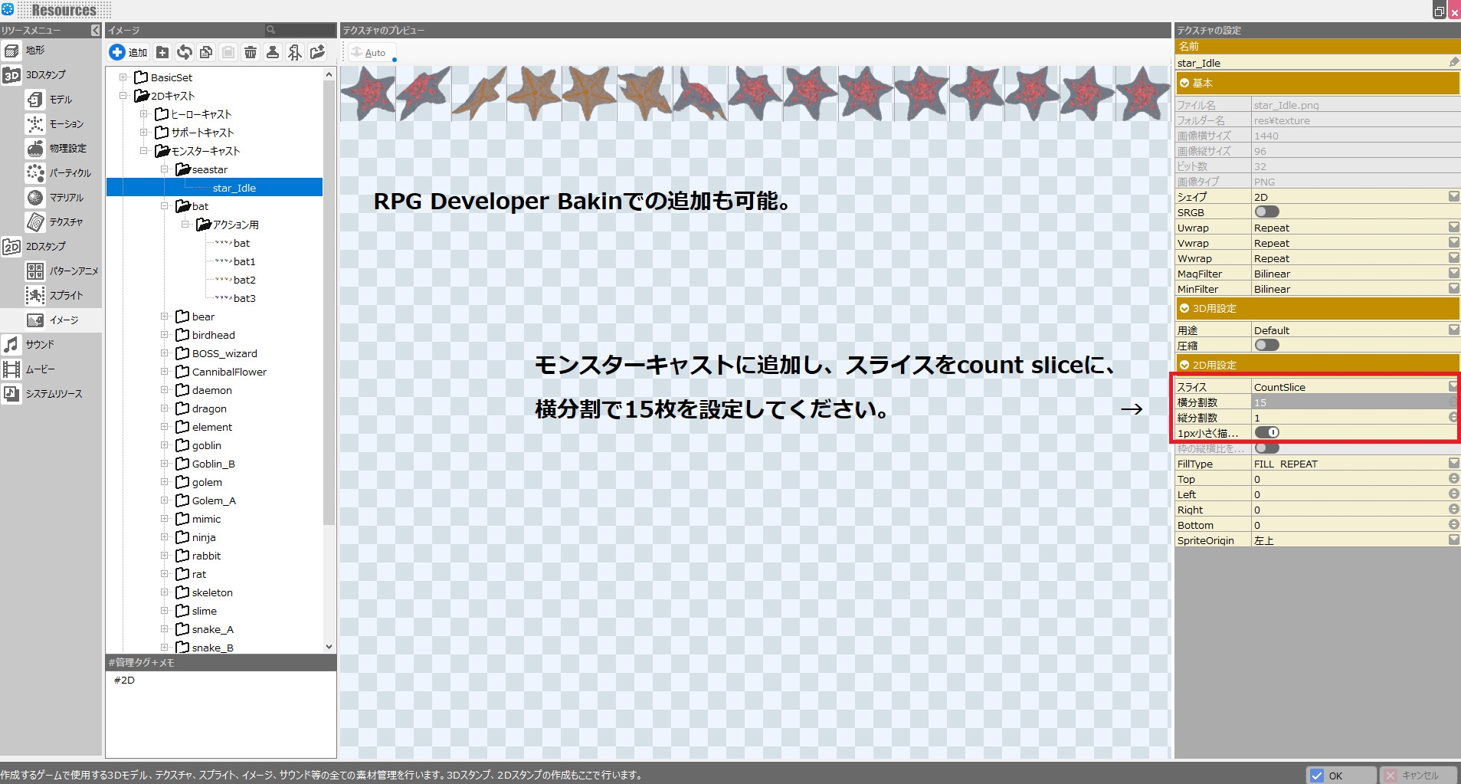Toggle the 圧縮 compression switch
Screen dimensions: 1461x784
pyautogui.click(x=1266, y=346)
